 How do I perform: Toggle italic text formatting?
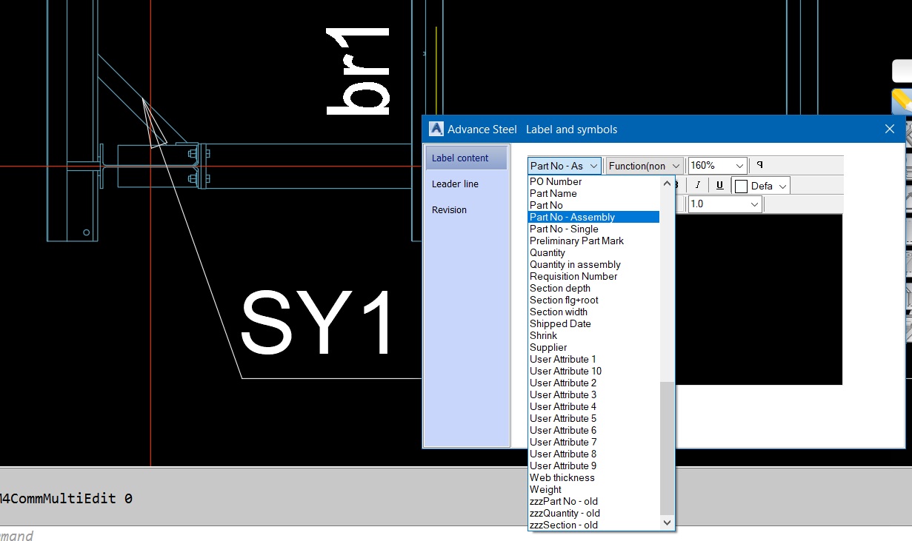pos(697,185)
